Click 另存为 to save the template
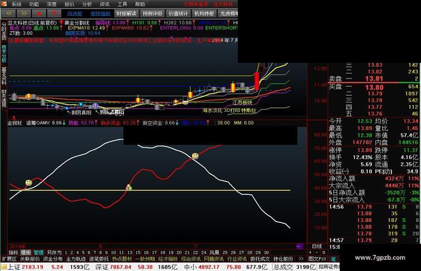 [x=54, y=253]
